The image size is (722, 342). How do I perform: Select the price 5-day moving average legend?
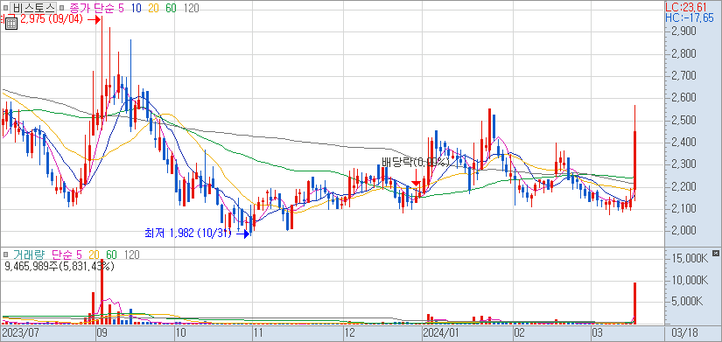coord(121,8)
